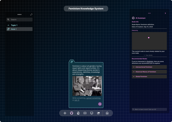Screen dimensions: 172x122
Task: Collapse the Topic 1 tree group
Action: pos(8,25)
